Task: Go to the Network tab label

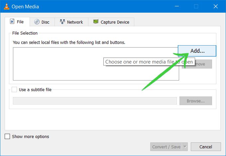Action: click(x=75, y=22)
